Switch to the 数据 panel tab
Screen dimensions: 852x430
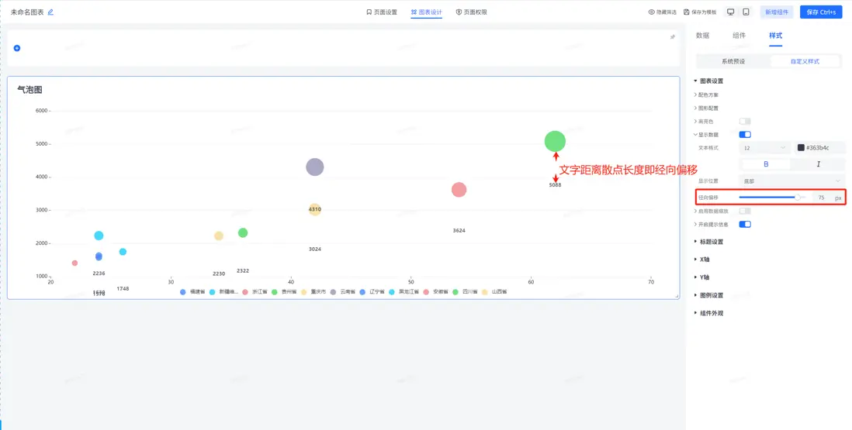pyautogui.click(x=702, y=36)
